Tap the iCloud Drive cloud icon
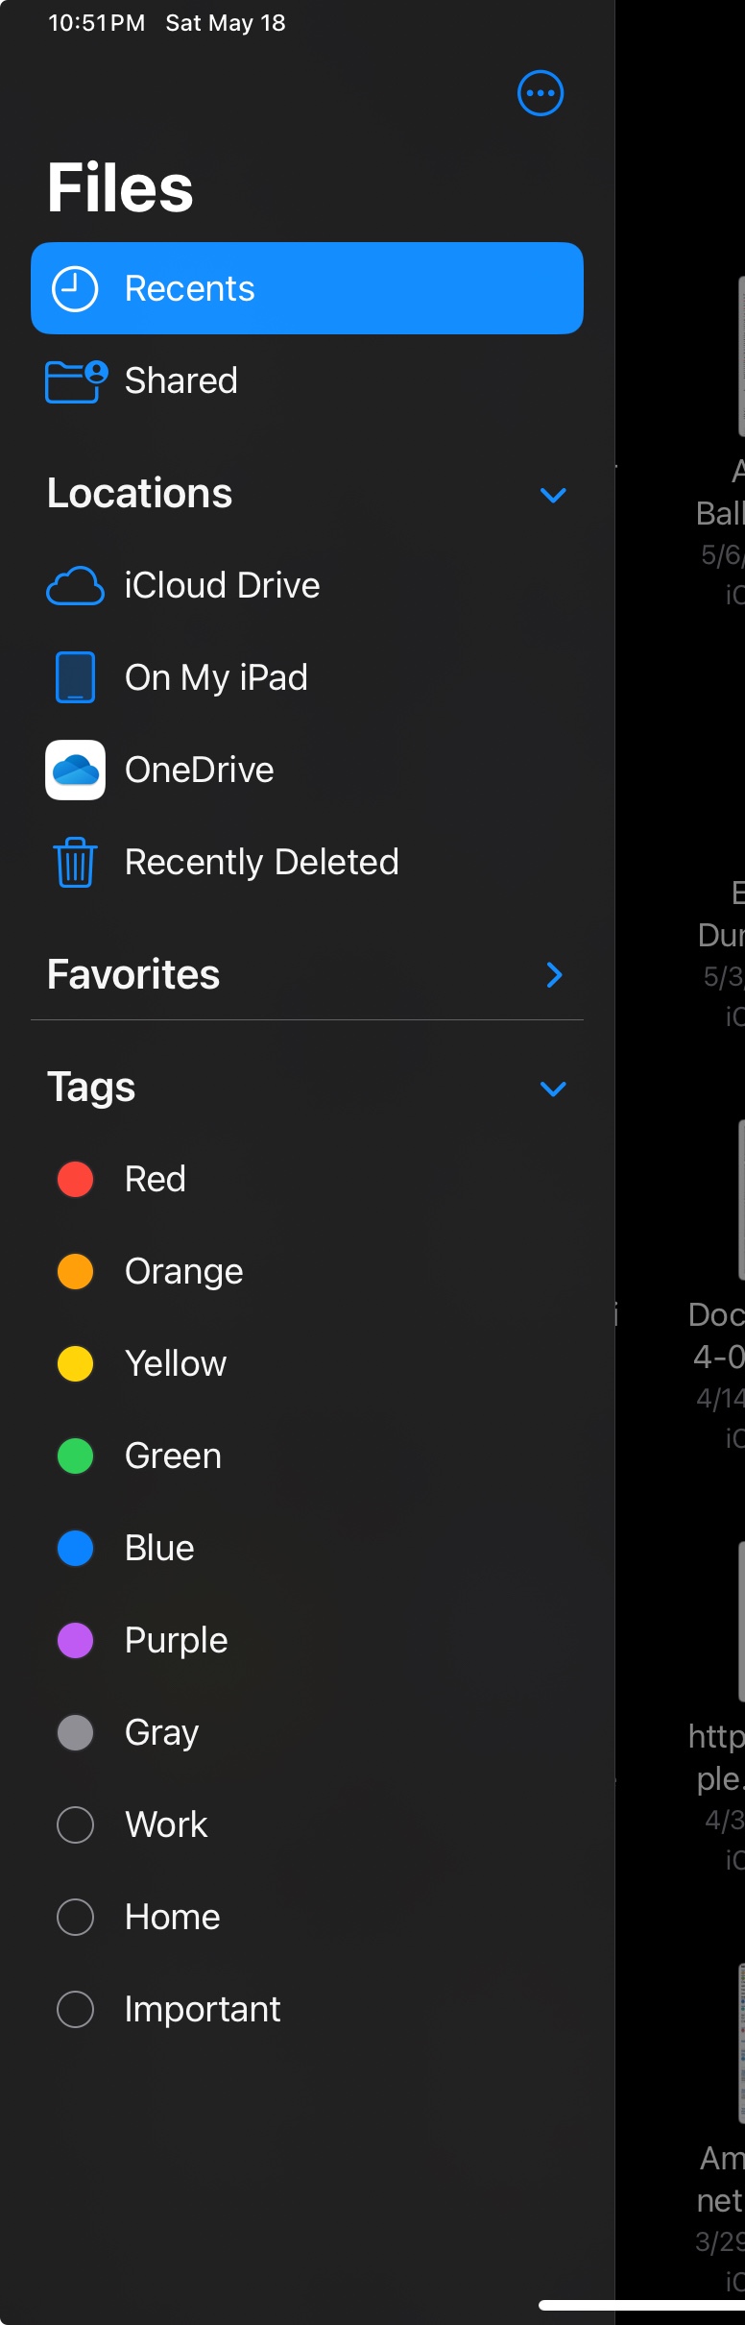This screenshot has height=2325, width=745. tap(75, 585)
